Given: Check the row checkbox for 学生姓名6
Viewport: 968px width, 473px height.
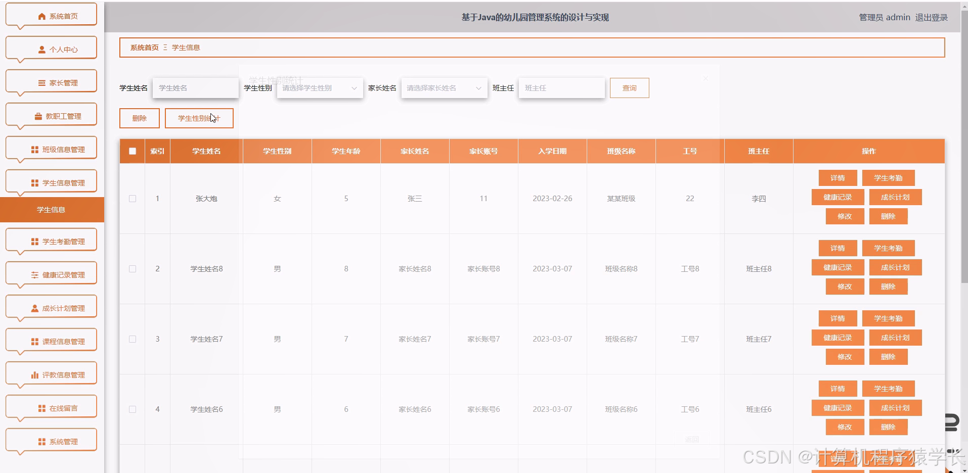Looking at the screenshot, I should tap(133, 409).
